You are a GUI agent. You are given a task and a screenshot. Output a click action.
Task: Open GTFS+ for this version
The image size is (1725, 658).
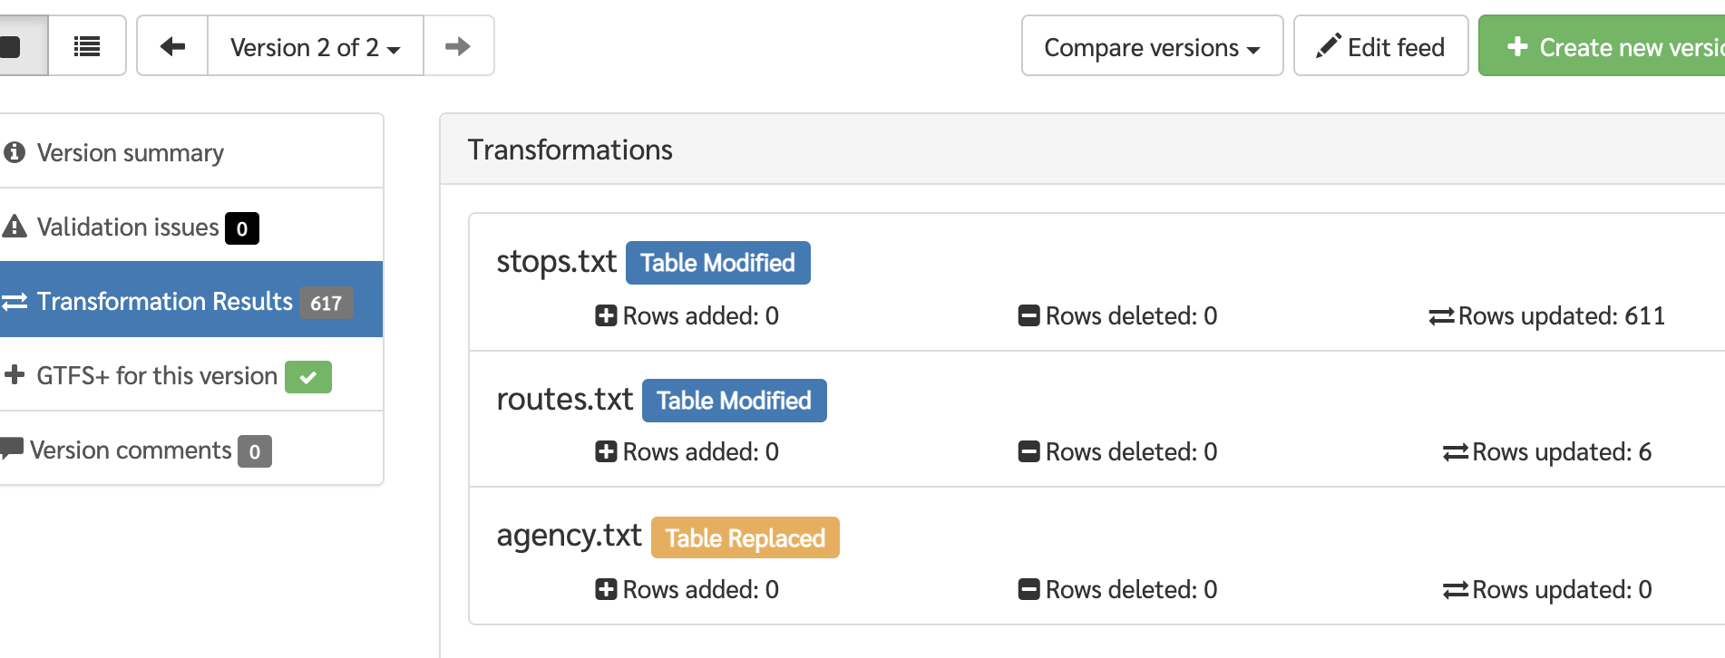pos(190,374)
